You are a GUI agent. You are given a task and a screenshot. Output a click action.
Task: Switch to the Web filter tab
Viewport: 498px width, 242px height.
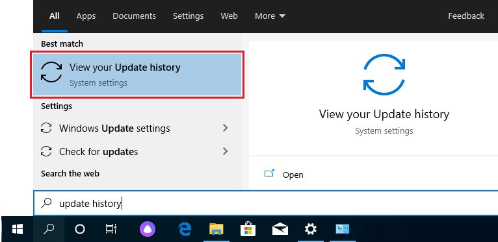coord(229,16)
